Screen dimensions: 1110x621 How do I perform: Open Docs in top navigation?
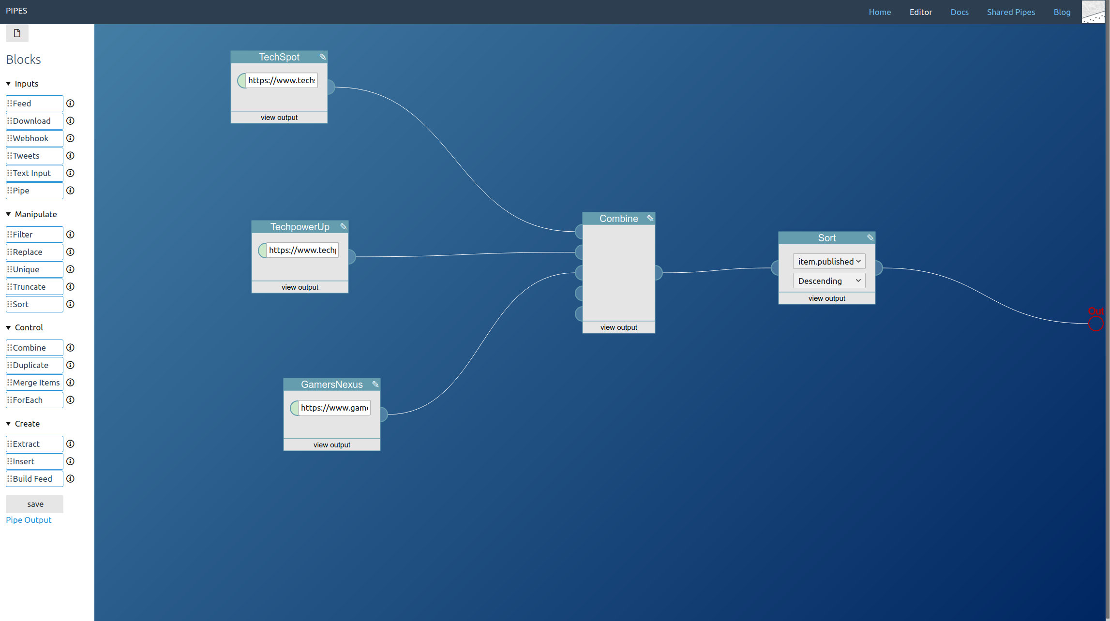coord(960,12)
